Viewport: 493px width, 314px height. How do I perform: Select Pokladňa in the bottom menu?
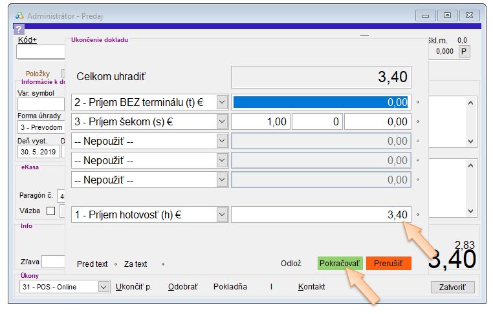[230, 287]
